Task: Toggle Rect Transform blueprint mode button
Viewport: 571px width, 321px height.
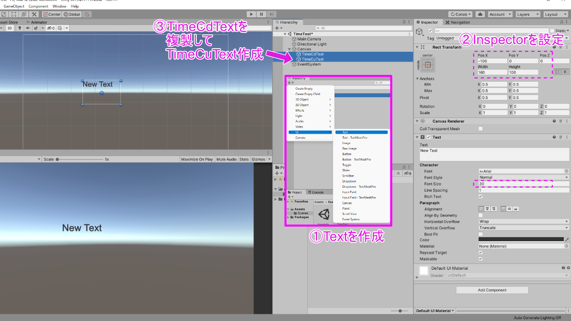Action: click(x=557, y=72)
